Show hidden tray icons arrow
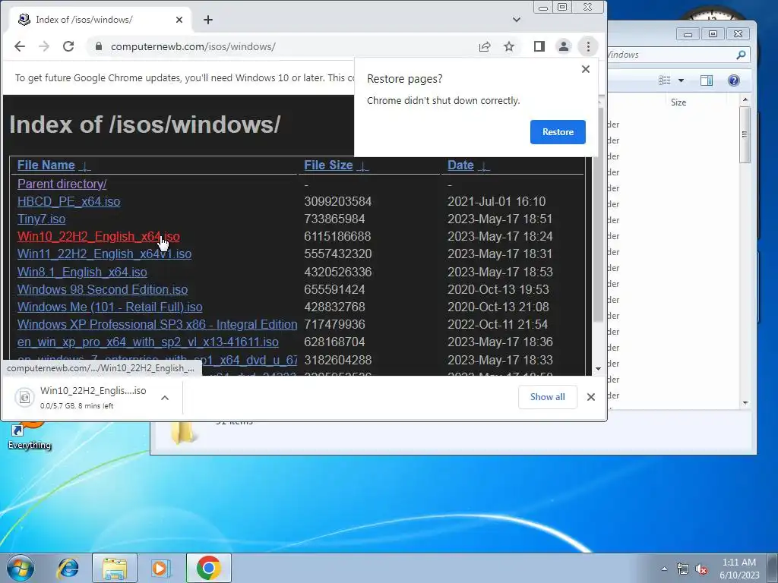The width and height of the screenshot is (778, 583). tap(664, 569)
